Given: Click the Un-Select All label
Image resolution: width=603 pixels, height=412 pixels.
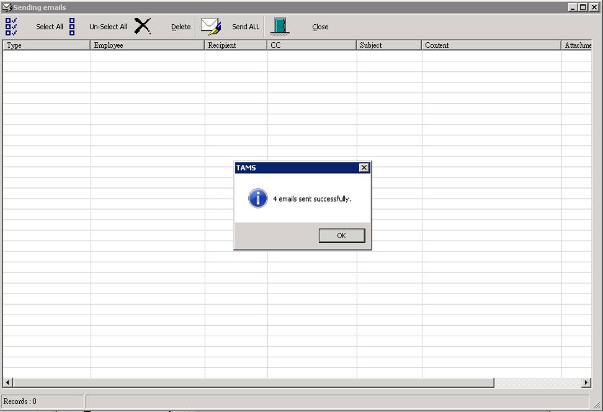Looking at the screenshot, I should (x=108, y=27).
